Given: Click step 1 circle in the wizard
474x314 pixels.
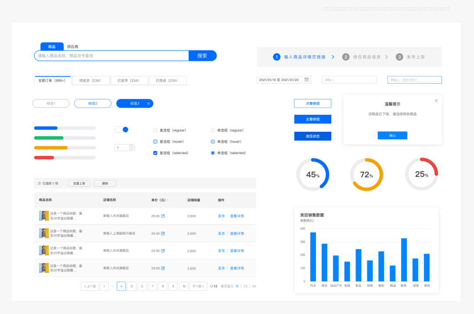Looking at the screenshot, I should (276, 57).
